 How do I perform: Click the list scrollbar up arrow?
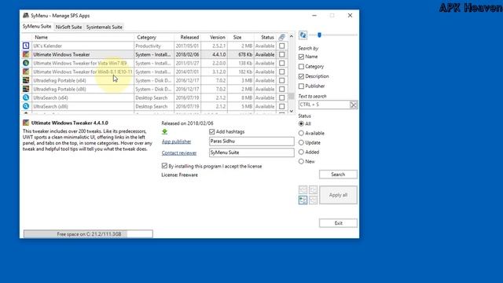(x=292, y=36)
